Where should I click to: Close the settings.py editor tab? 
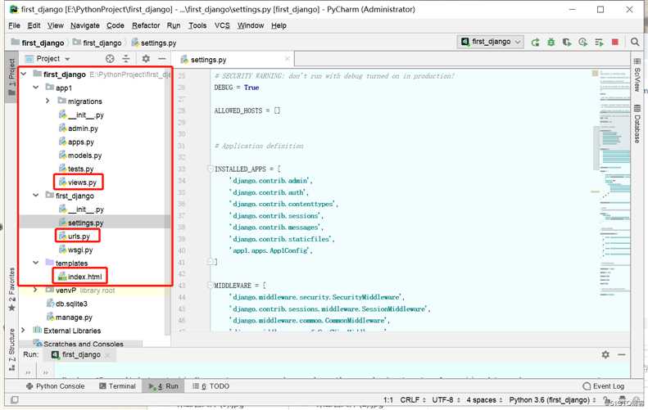click(x=288, y=59)
